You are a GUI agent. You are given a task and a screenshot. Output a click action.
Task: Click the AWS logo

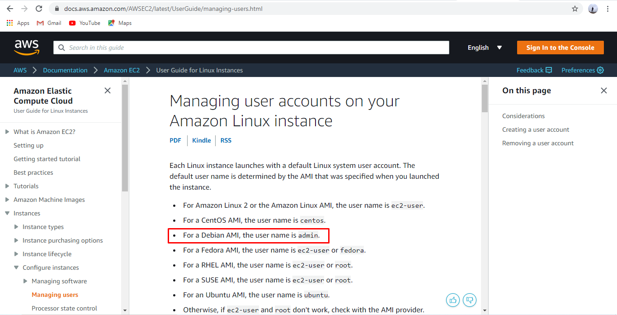(x=27, y=48)
